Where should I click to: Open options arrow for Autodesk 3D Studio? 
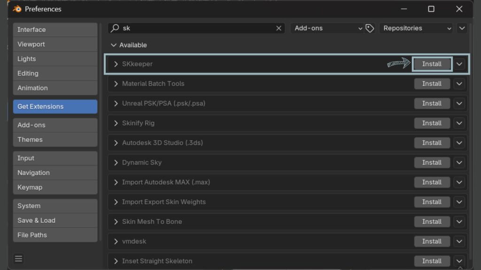pyautogui.click(x=459, y=142)
